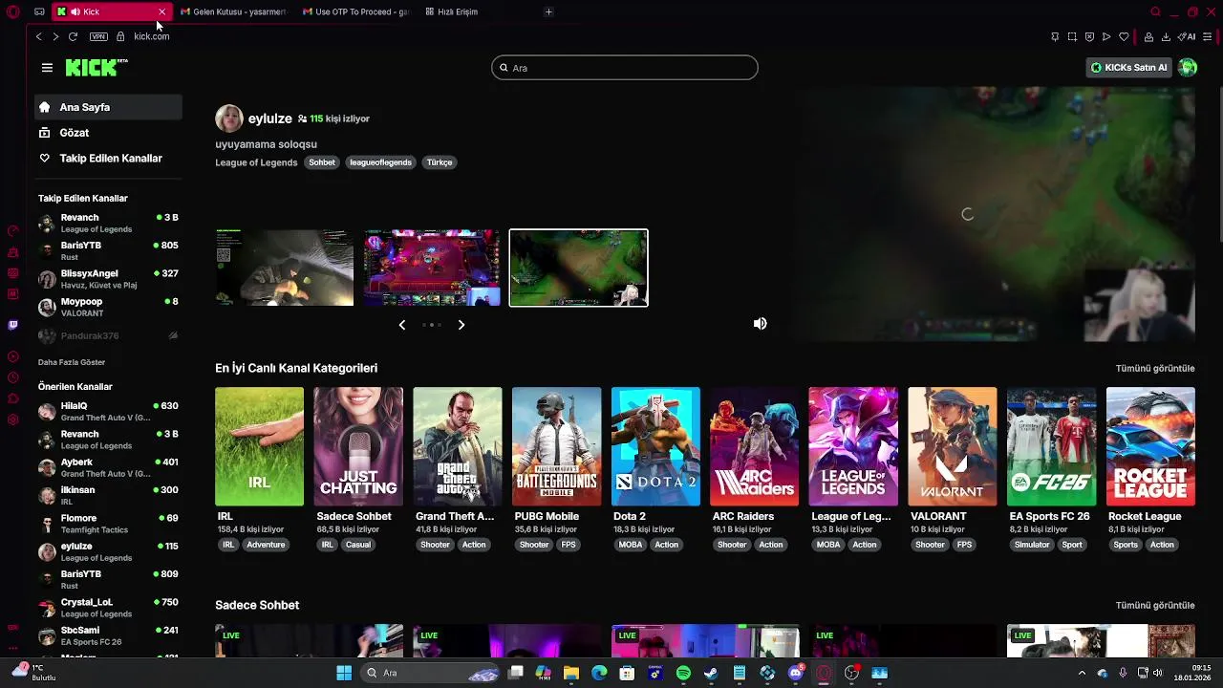Screen dimensions: 1223x688
Task: Open Microsoft Edge from the taskbar
Action: (x=599, y=673)
